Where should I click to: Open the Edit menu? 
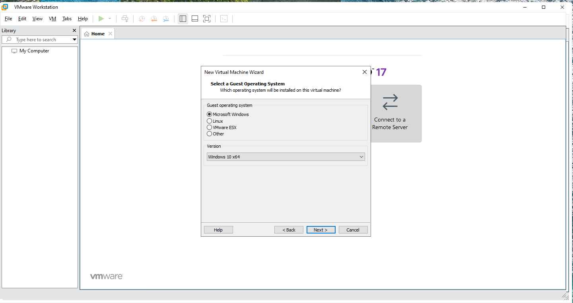[x=22, y=19]
